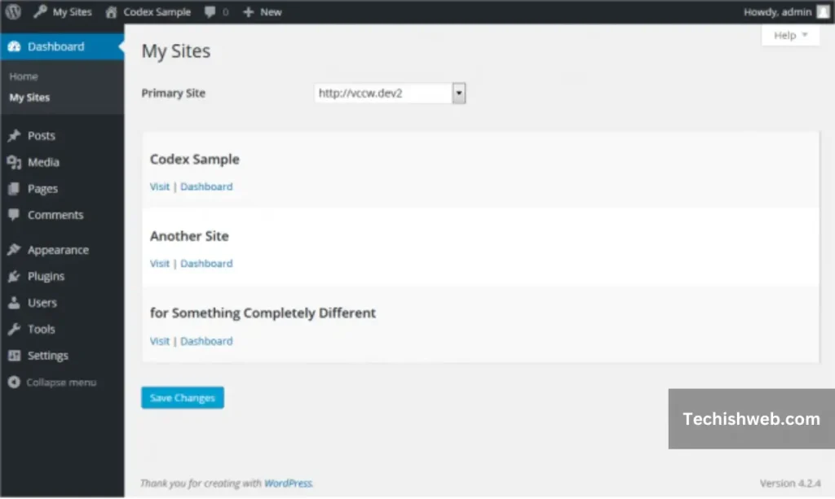The width and height of the screenshot is (835, 499).
Task: Click the plus icon beside New
Action: (x=248, y=12)
